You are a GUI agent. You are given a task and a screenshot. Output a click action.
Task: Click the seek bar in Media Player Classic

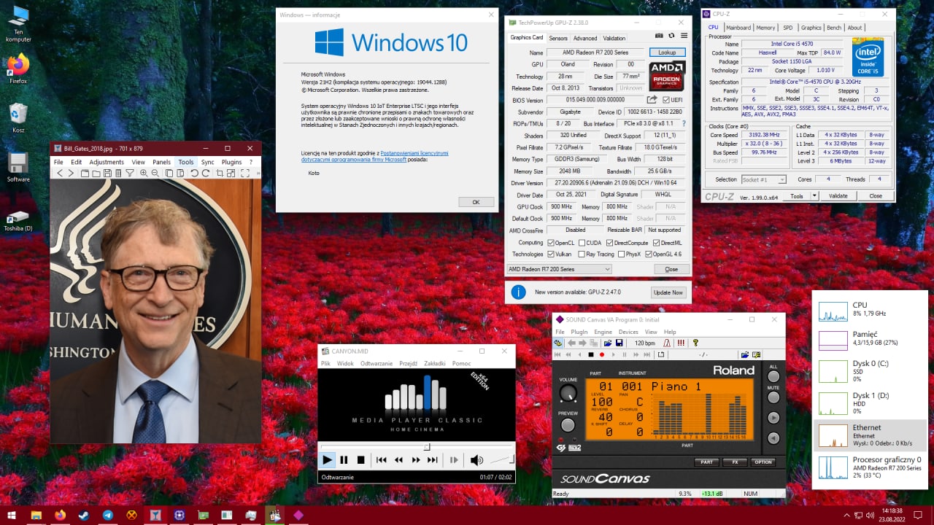[417, 447]
